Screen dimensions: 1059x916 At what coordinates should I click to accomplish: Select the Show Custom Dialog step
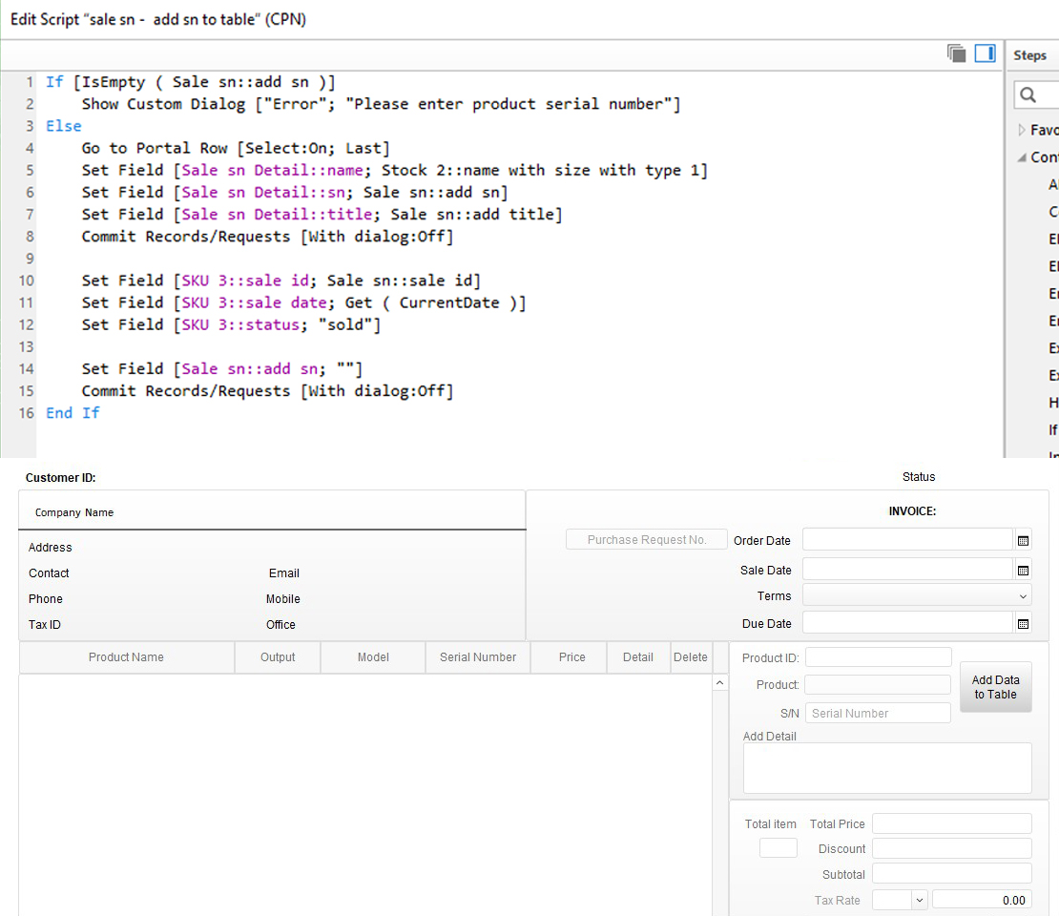(381, 104)
